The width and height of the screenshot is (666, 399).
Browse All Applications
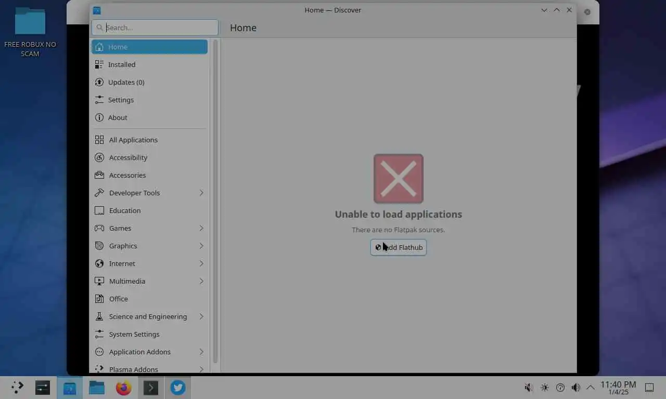pos(150,140)
